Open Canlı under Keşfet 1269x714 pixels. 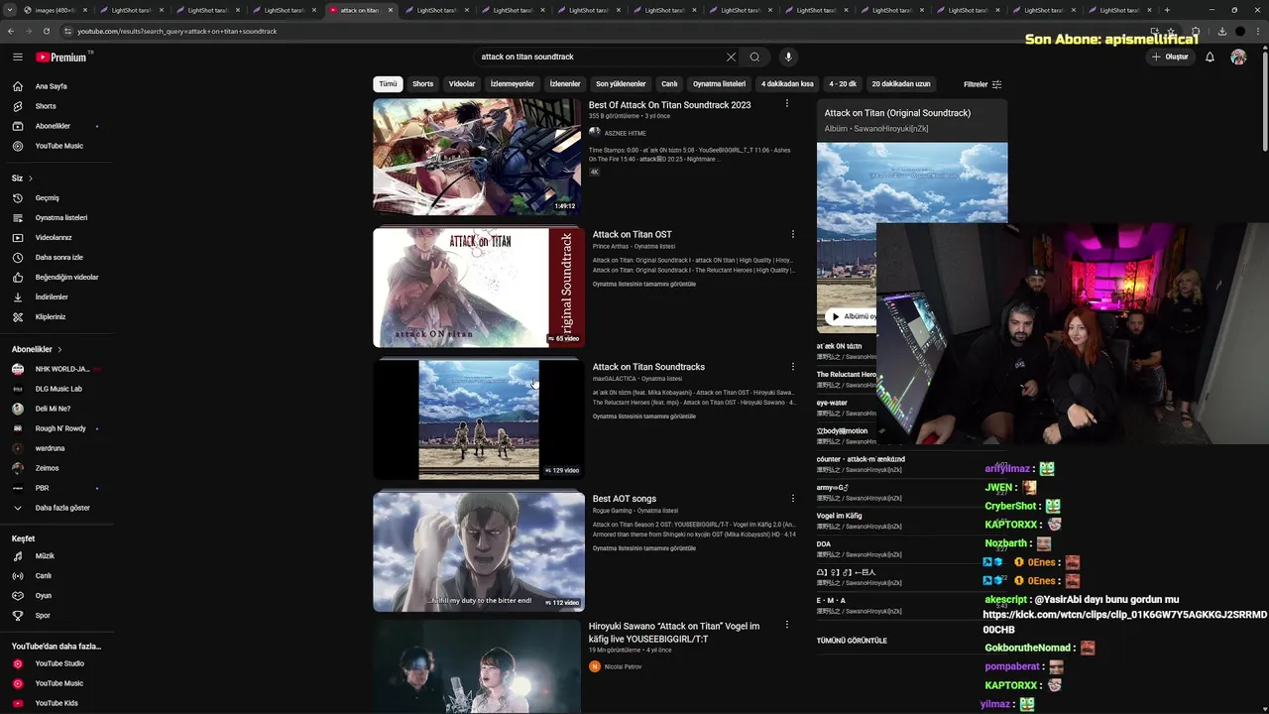coord(43,576)
